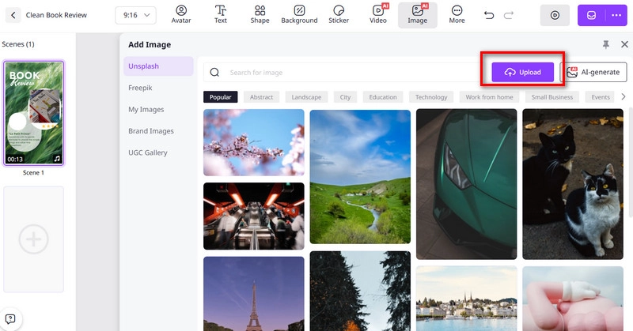
Task: Click the preview play button
Action: tap(554, 15)
